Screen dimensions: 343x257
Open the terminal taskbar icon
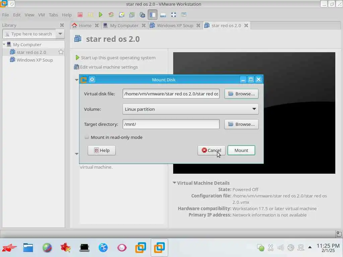84,248
